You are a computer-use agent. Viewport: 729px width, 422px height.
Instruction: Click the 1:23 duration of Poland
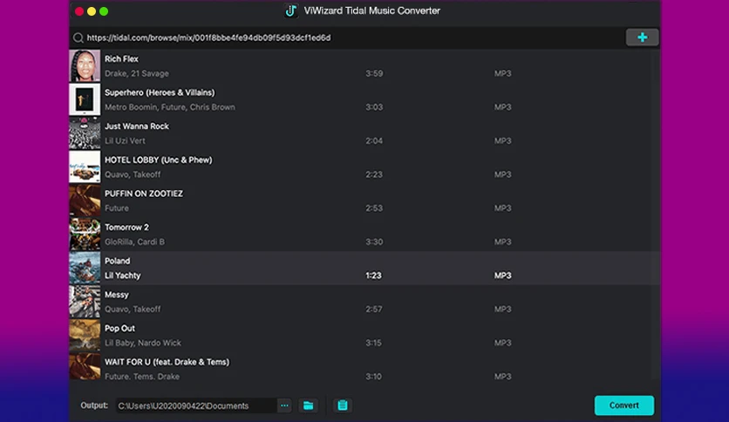[x=373, y=276]
